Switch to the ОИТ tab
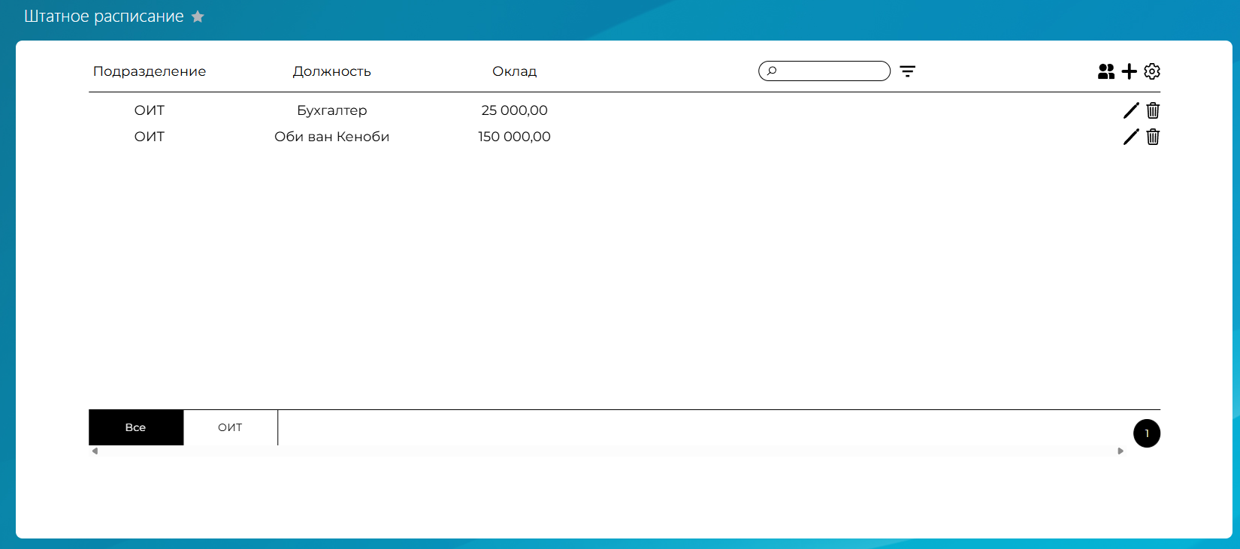The image size is (1240, 549). pos(230,427)
